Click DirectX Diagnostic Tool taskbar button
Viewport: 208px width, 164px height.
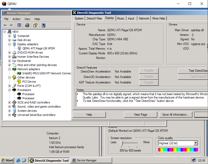[49, 160]
